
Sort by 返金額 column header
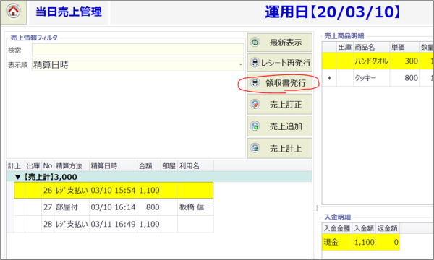point(388,228)
